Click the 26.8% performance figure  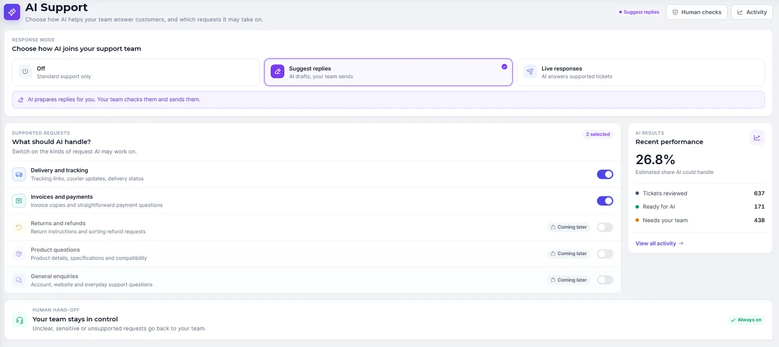[x=655, y=159]
